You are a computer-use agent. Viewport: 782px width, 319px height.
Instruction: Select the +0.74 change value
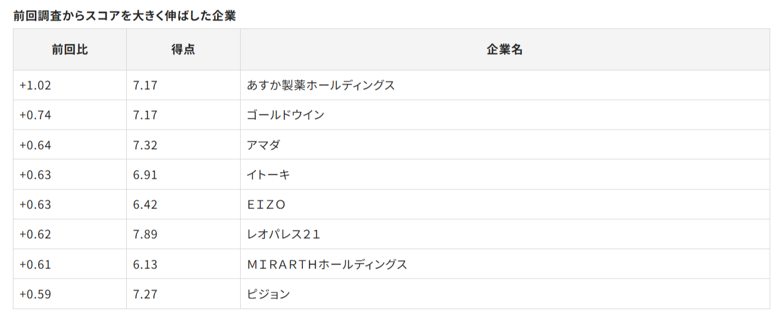pyautogui.click(x=35, y=115)
